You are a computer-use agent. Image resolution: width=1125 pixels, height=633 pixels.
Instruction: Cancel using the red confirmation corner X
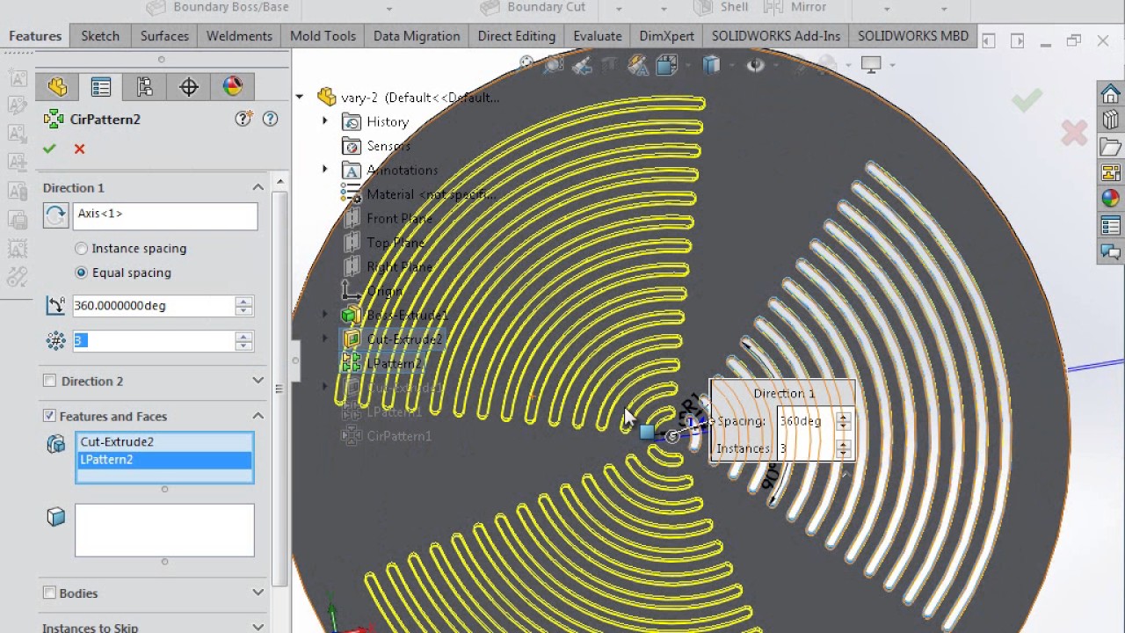tap(1074, 134)
